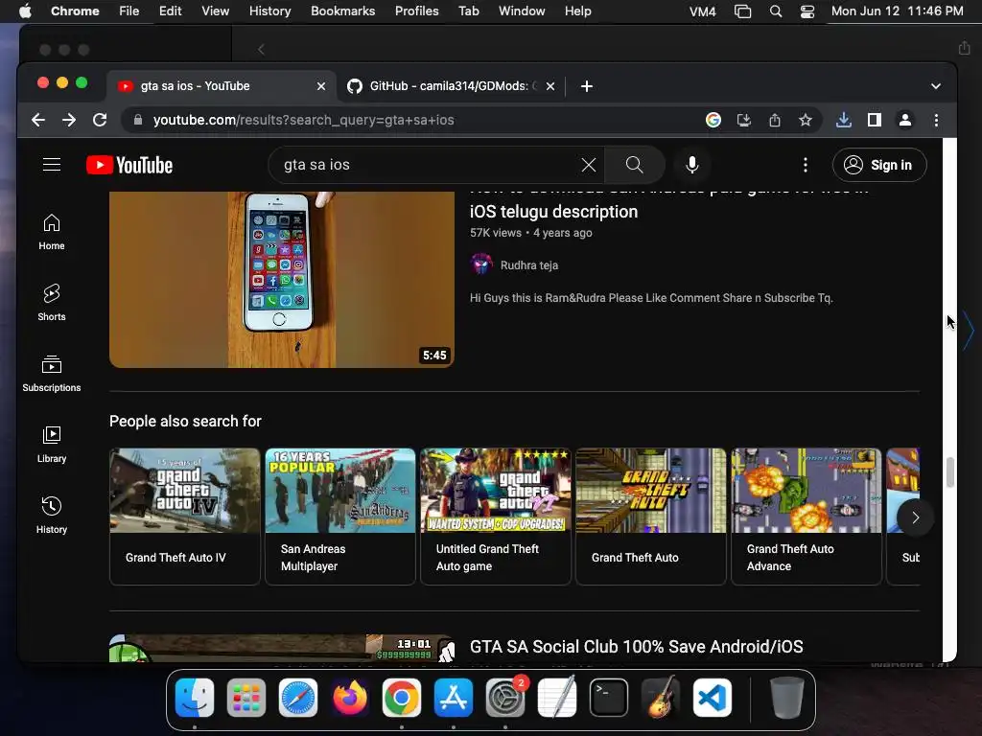Open GTA SA Social Club video title

coord(637,647)
